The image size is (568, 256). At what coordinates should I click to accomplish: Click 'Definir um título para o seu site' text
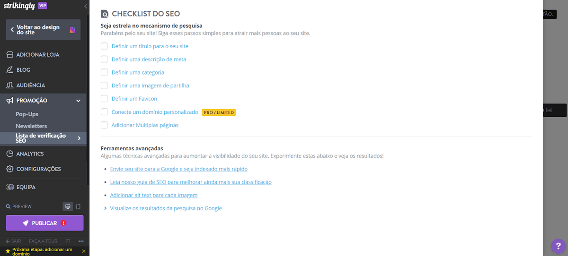(x=150, y=46)
